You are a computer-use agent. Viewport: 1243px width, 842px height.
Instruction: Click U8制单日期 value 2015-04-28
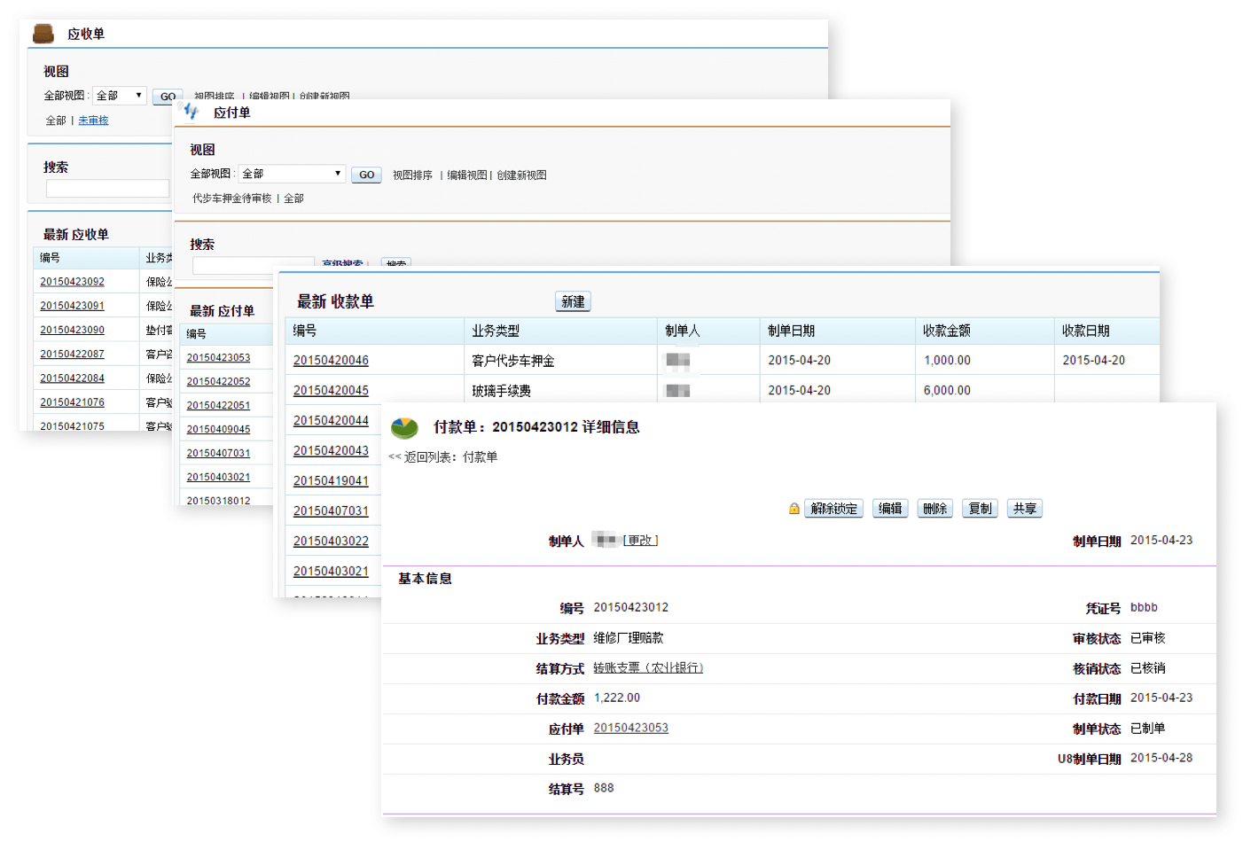pos(1161,759)
